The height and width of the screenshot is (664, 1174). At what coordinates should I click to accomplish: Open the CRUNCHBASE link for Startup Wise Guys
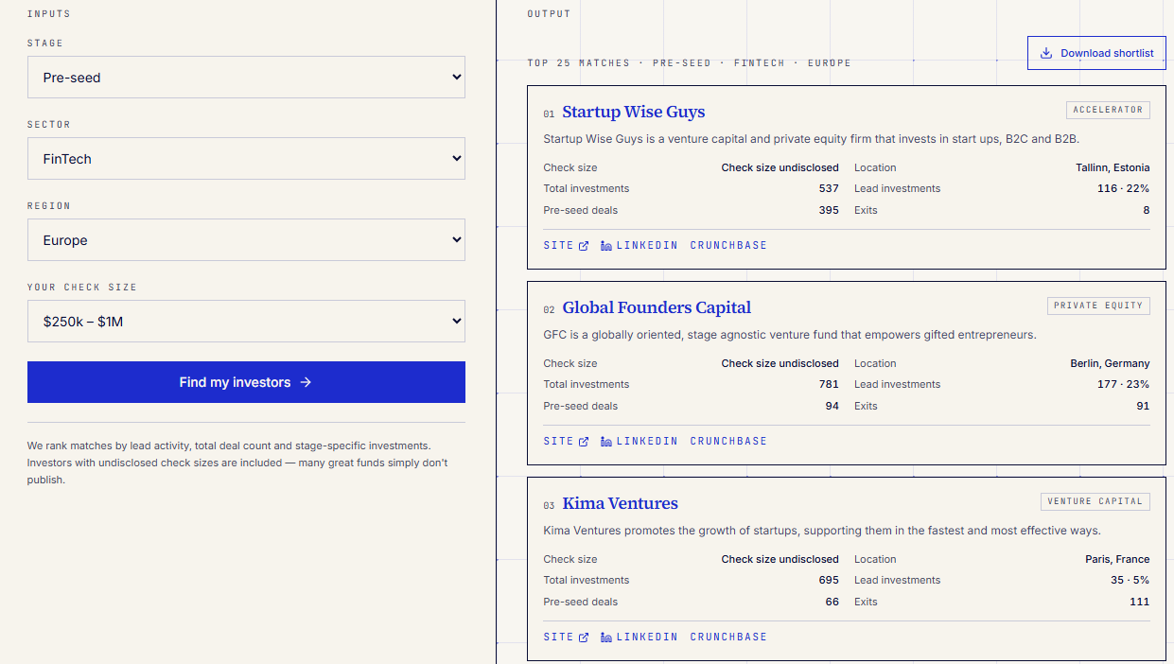[728, 246]
